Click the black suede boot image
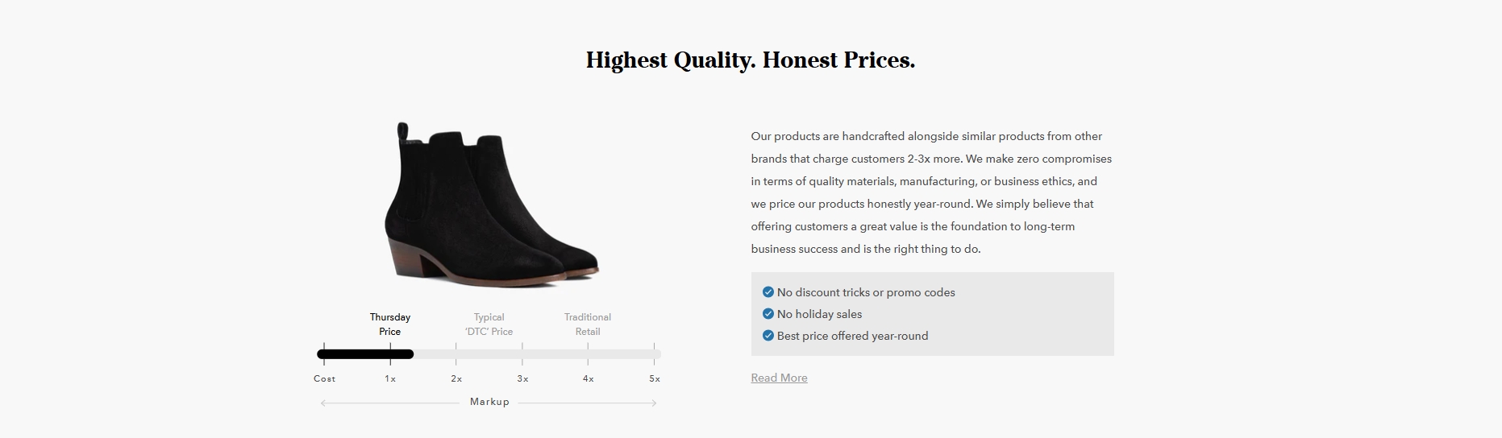The image size is (1502, 438). 491,204
